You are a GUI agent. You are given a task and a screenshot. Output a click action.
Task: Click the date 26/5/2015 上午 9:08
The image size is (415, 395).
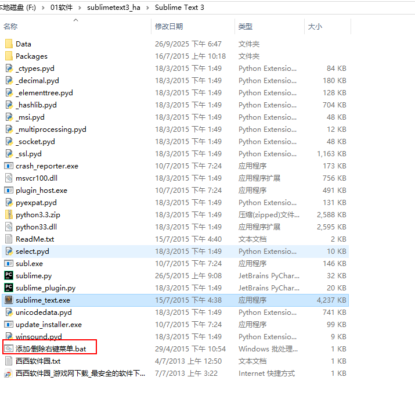point(188,276)
